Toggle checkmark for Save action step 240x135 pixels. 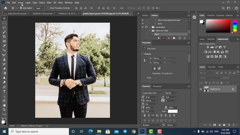pos(142,24)
